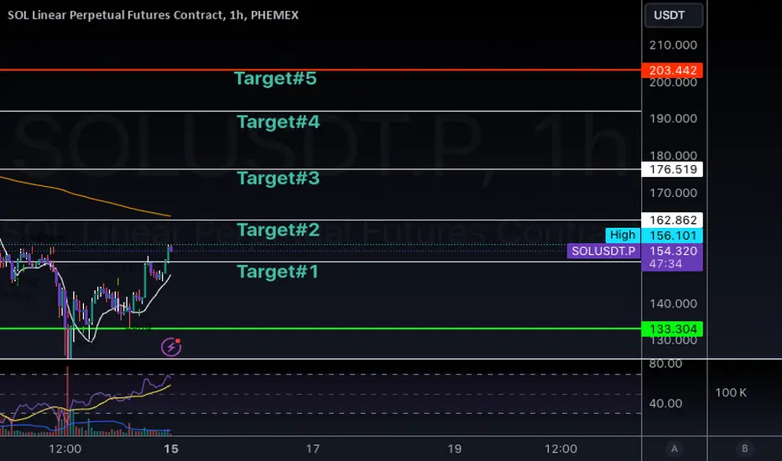Click the SOLUSDT.P symbol label
Screen dimensions: 782x461
pos(603,251)
